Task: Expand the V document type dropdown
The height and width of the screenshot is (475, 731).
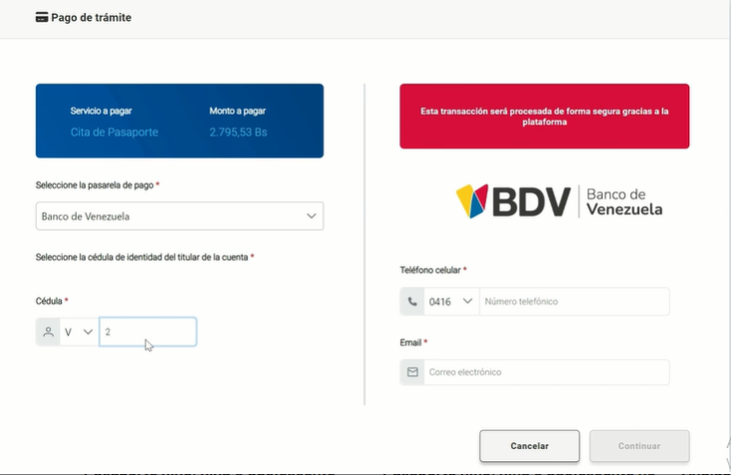Action: coord(79,332)
